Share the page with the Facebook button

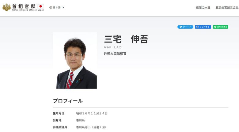tap(203, 27)
